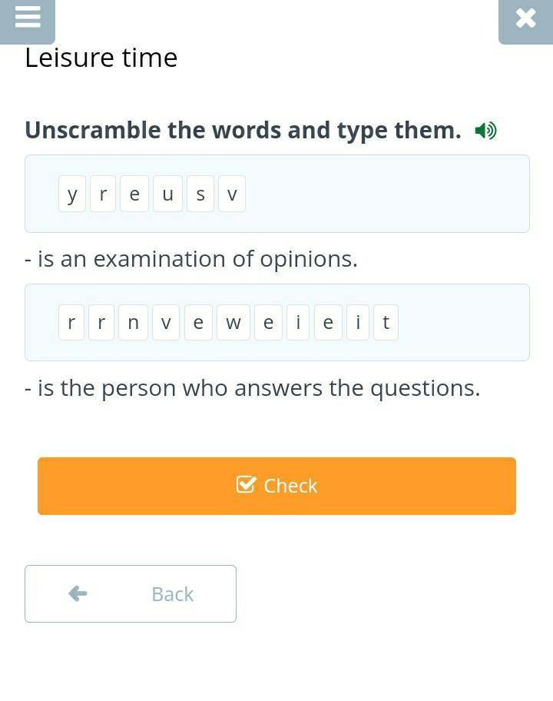Screen dimensions: 553x701
Task: Go back with the Back button
Action: pos(131,593)
